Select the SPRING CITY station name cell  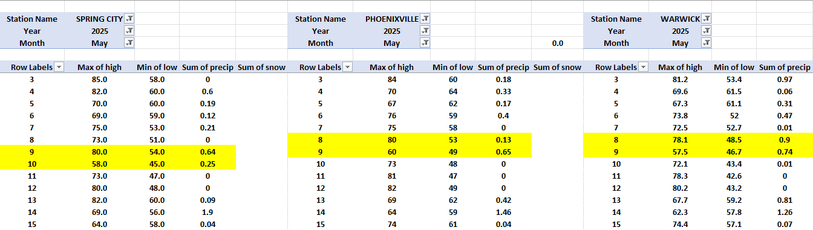[100, 19]
